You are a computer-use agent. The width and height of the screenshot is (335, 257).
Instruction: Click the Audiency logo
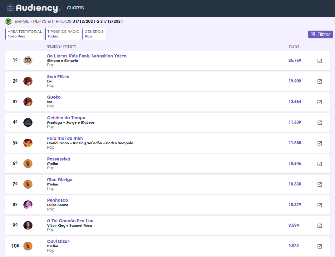(34, 8)
